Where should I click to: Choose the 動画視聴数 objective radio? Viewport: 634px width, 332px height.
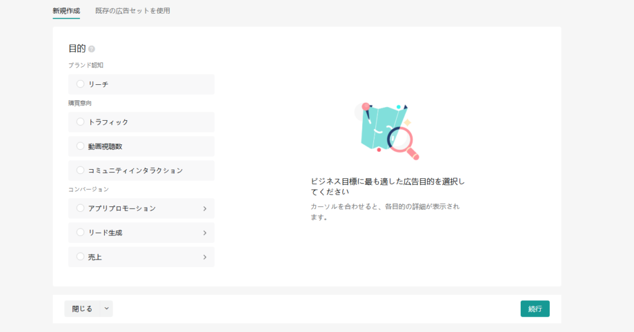click(80, 146)
